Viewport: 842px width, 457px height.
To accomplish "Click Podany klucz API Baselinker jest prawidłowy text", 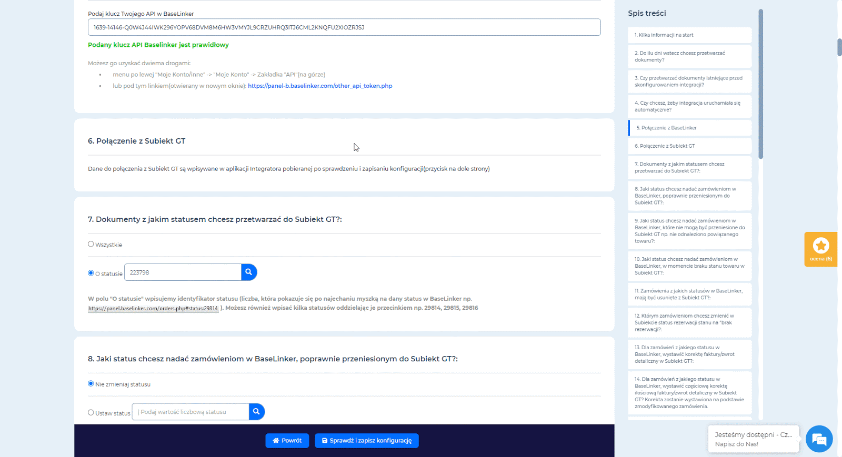I will (x=158, y=45).
